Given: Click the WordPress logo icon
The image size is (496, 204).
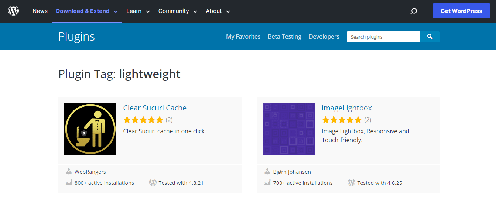Looking at the screenshot, I should (14, 11).
